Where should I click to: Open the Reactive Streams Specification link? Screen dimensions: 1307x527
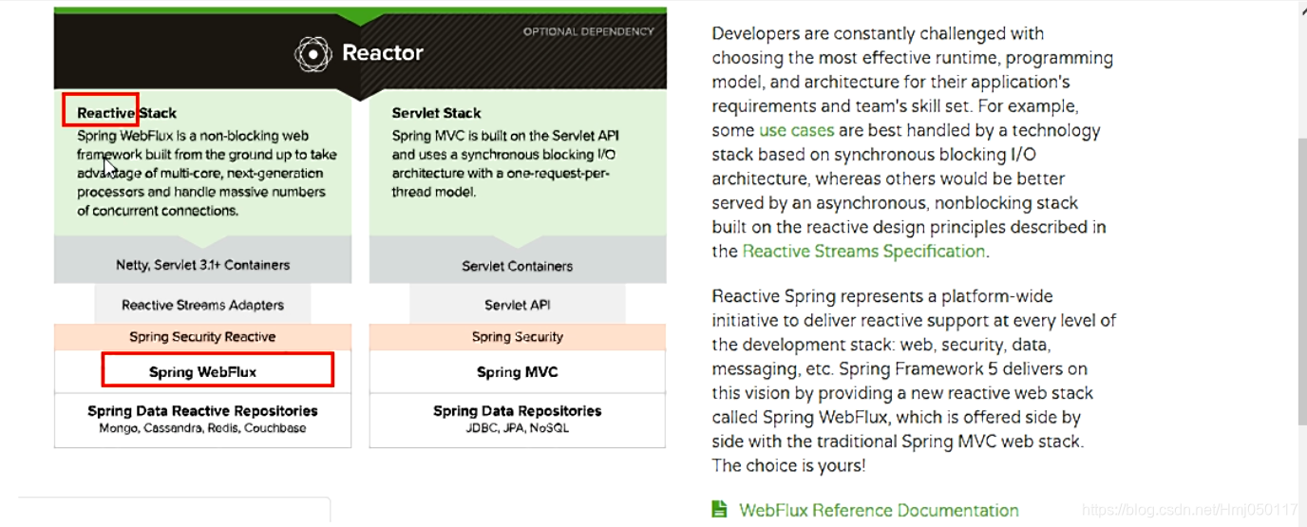tap(863, 252)
